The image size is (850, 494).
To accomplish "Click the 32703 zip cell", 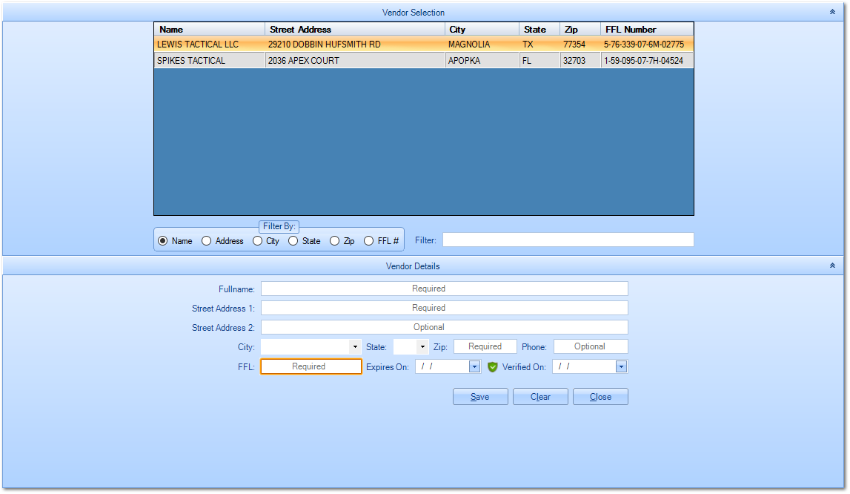I will point(580,60).
